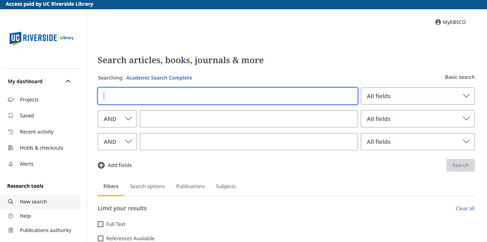The image size is (487, 242).
Task: Click the Academic Search Complete link
Action: [159, 77]
